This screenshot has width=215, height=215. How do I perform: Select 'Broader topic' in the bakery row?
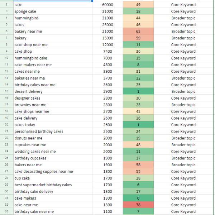183,38
